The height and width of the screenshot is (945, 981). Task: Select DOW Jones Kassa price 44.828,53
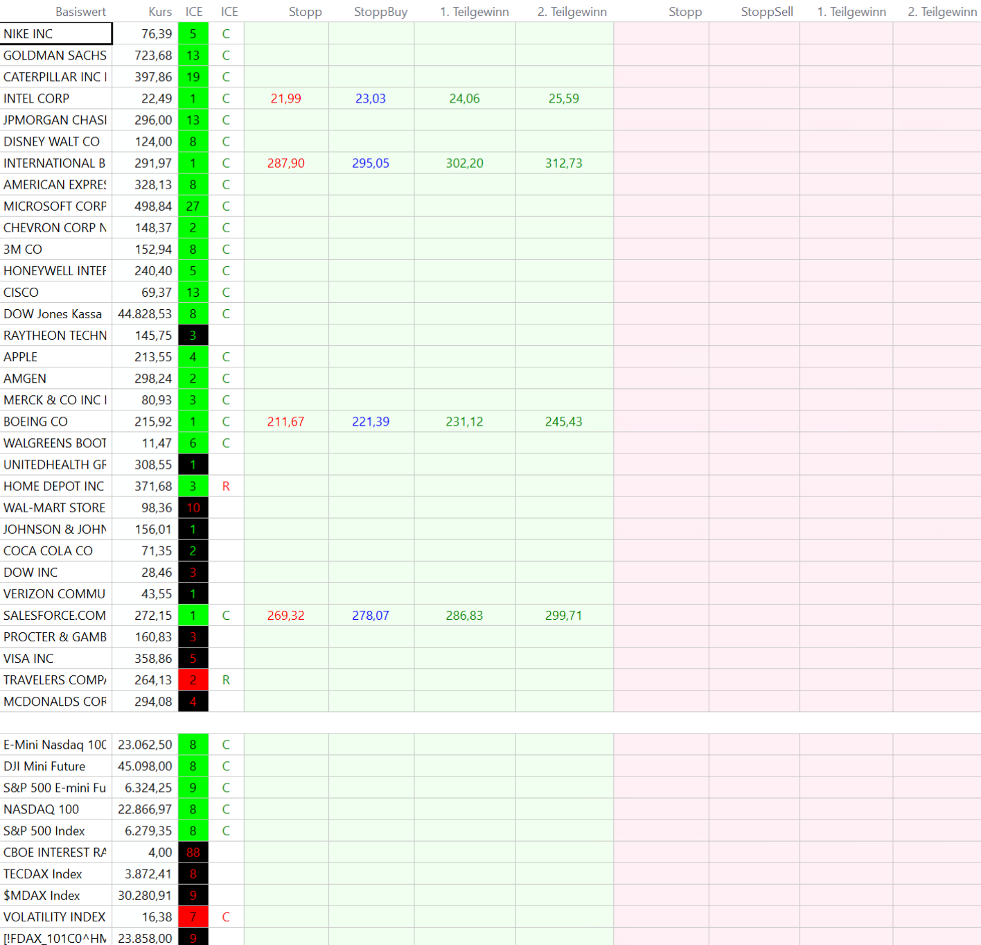[145, 314]
